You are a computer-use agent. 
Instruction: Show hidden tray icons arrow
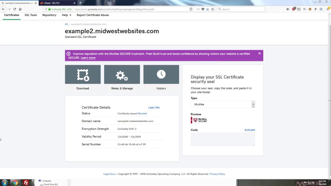[x=301, y=183]
